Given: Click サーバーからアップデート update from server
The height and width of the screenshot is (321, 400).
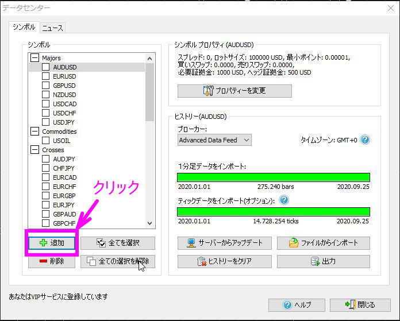Looking at the screenshot, I should [225, 243].
